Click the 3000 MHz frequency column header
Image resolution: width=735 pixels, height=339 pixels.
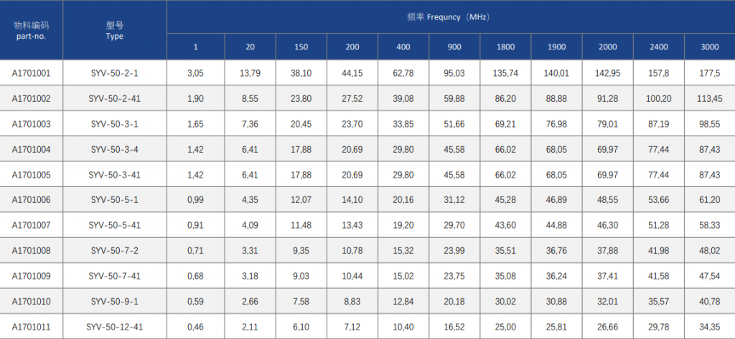pos(710,47)
